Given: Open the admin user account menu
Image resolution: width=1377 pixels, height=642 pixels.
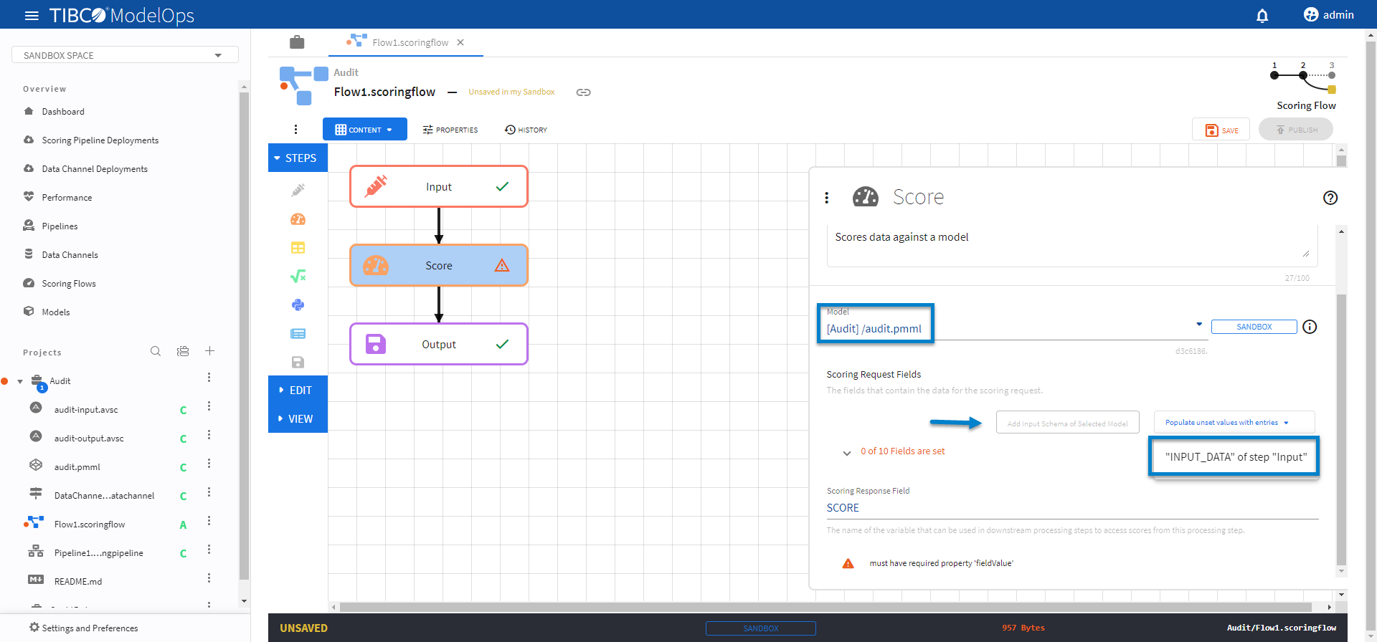Looking at the screenshot, I should coord(1328,15).
